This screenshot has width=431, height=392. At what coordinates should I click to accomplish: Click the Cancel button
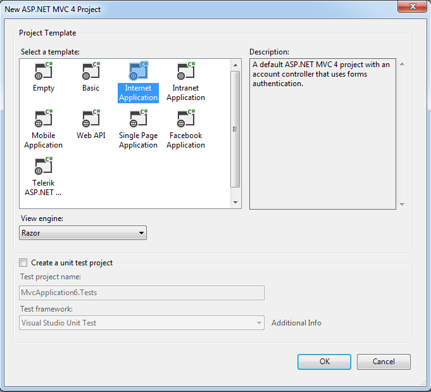coord(384,362)
